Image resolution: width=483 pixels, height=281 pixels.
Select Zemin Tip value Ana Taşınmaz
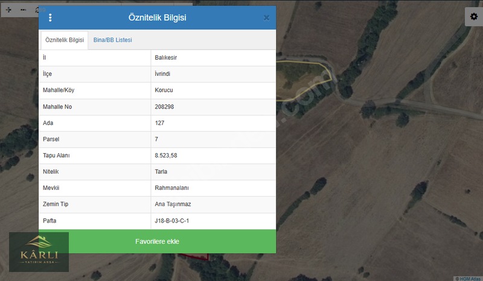pos(173,204)
